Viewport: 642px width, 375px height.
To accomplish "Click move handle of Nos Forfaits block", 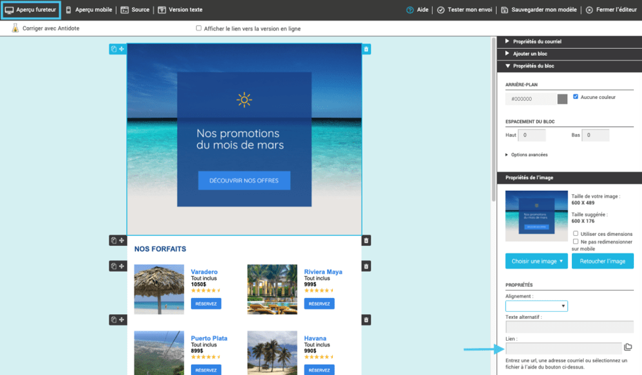I will pyautogui.click(x=121, y=241).
